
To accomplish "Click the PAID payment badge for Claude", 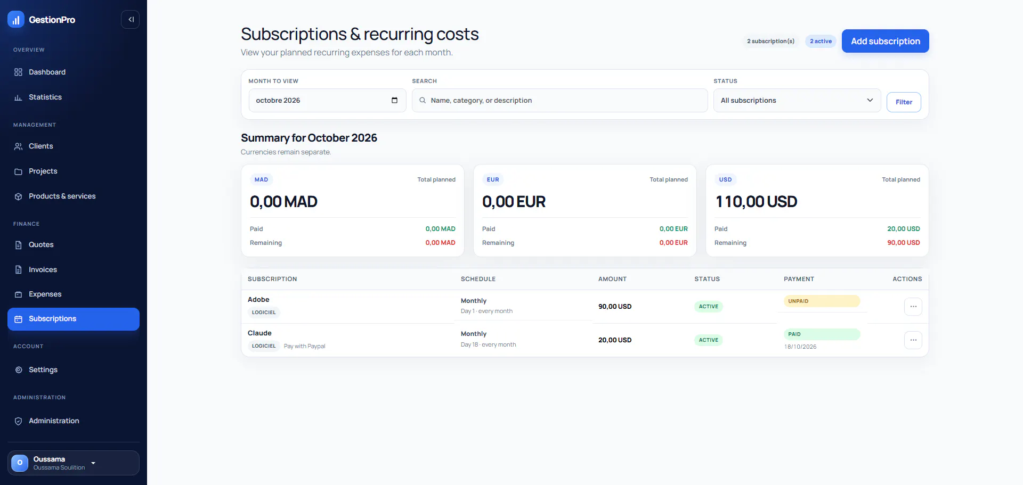I will [x=822, y=334].
